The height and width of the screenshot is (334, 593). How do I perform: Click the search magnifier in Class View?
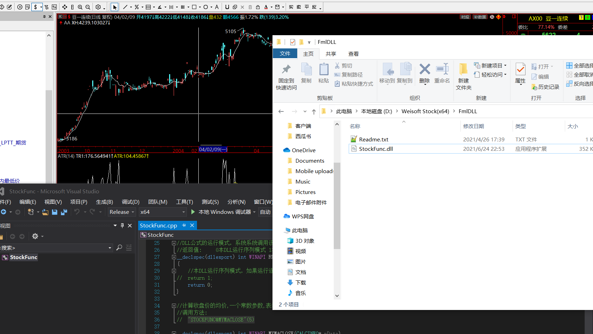pyautogui.click(x=119, y=248)
